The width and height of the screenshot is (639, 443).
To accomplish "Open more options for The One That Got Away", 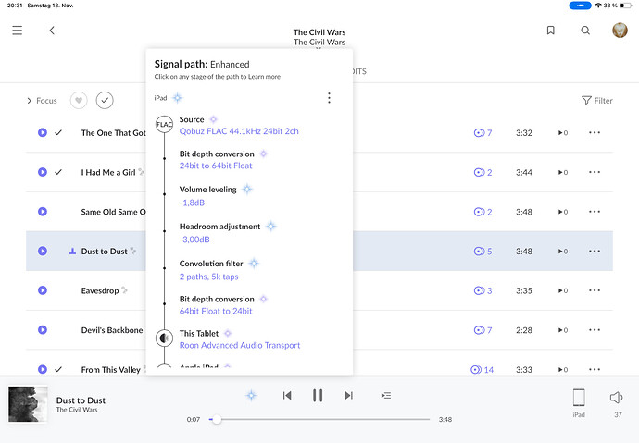I will (x=595, y=132).
